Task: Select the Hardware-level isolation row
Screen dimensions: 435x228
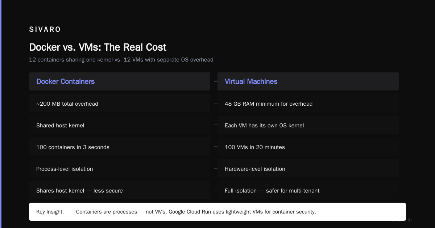Action: (x=308, y=169)
